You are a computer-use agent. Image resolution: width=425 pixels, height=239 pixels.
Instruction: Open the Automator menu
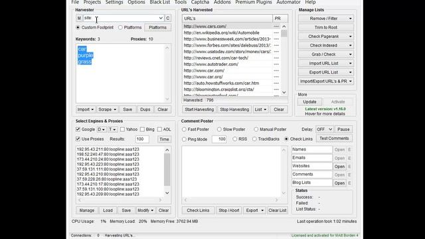click(x=288, y=2)
